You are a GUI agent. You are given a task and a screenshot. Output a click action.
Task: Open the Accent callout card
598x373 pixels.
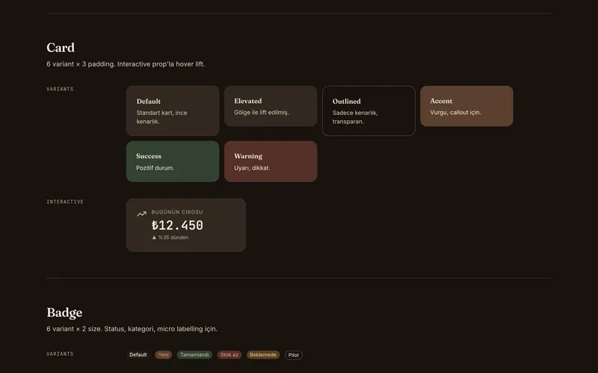click(466, 106)
